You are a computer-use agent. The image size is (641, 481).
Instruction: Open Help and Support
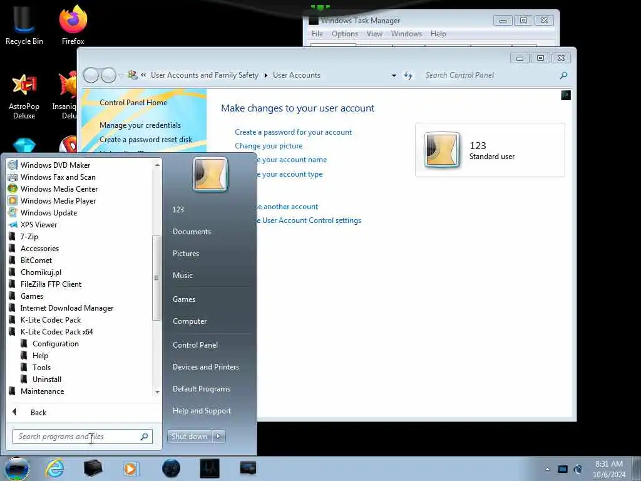[x=202, y=411]
